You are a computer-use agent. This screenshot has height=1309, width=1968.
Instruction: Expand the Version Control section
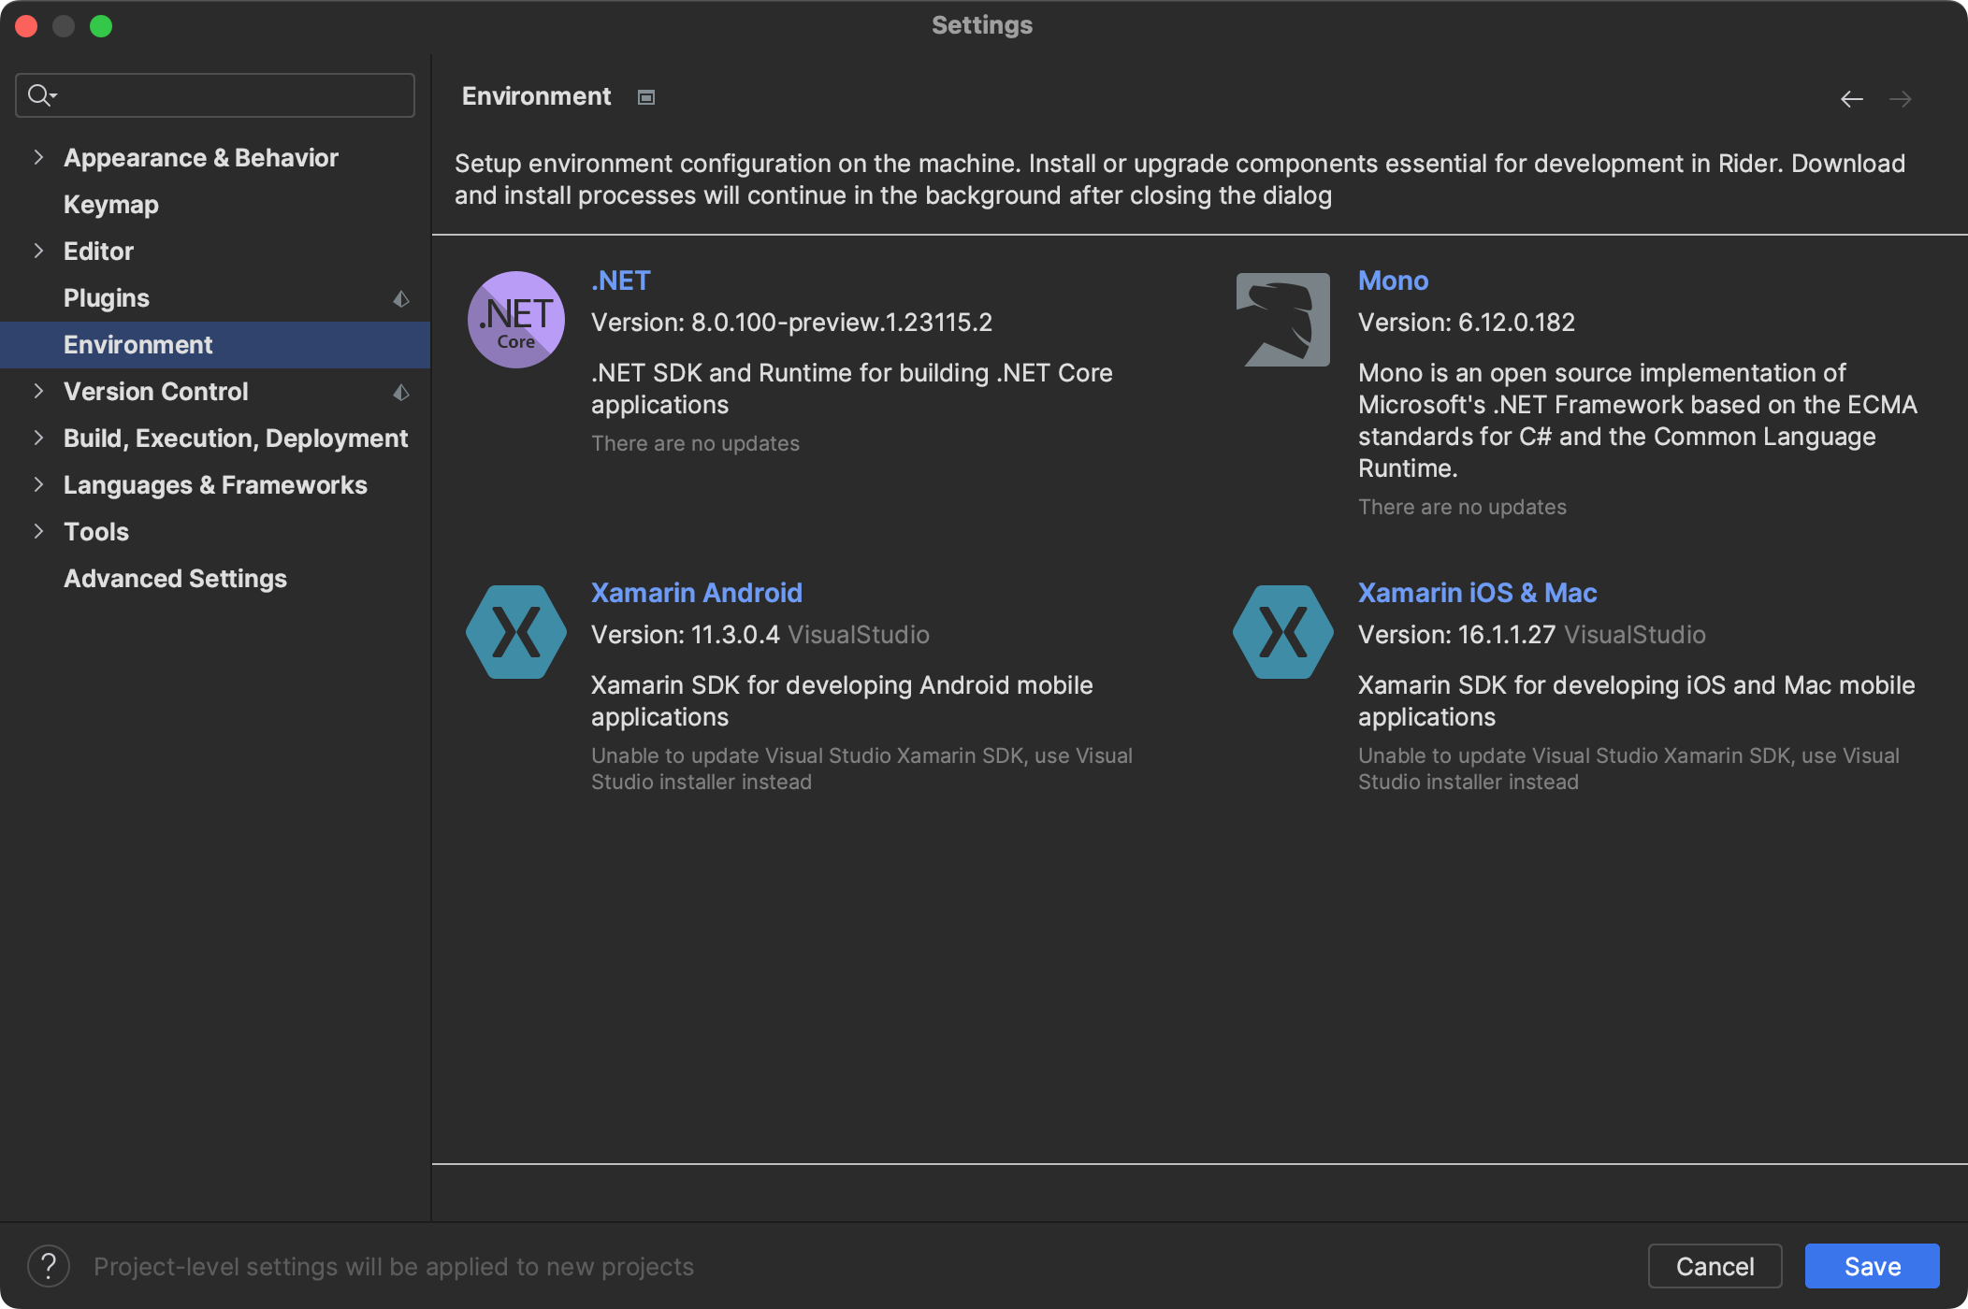[x=38, y=391]
